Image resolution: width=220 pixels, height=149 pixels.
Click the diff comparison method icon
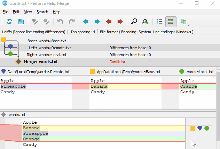[183, 21]
